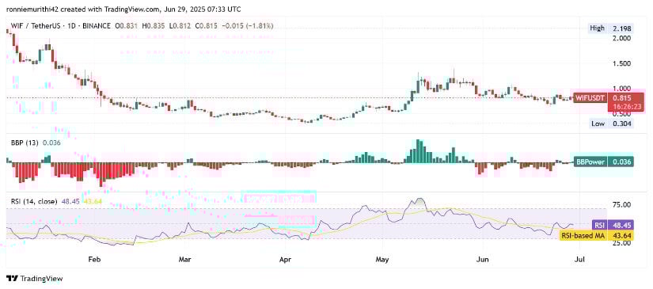This screenshot has height=289, width=653.
Task: Click the Jul label on time axis
Action: (x=579, y=260)
